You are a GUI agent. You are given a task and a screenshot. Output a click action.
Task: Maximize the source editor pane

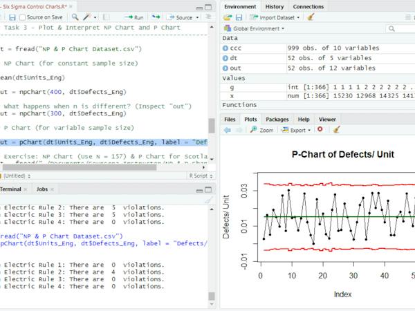pos(209,8)
